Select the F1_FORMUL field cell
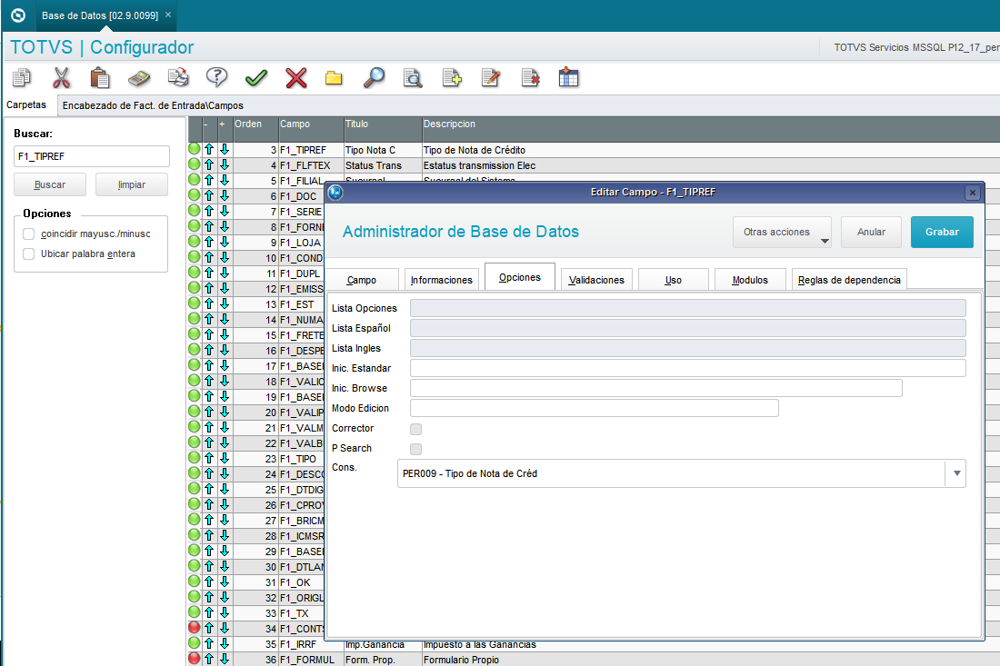The height and width of the screenshot is (666, 1000). [311, 660]
